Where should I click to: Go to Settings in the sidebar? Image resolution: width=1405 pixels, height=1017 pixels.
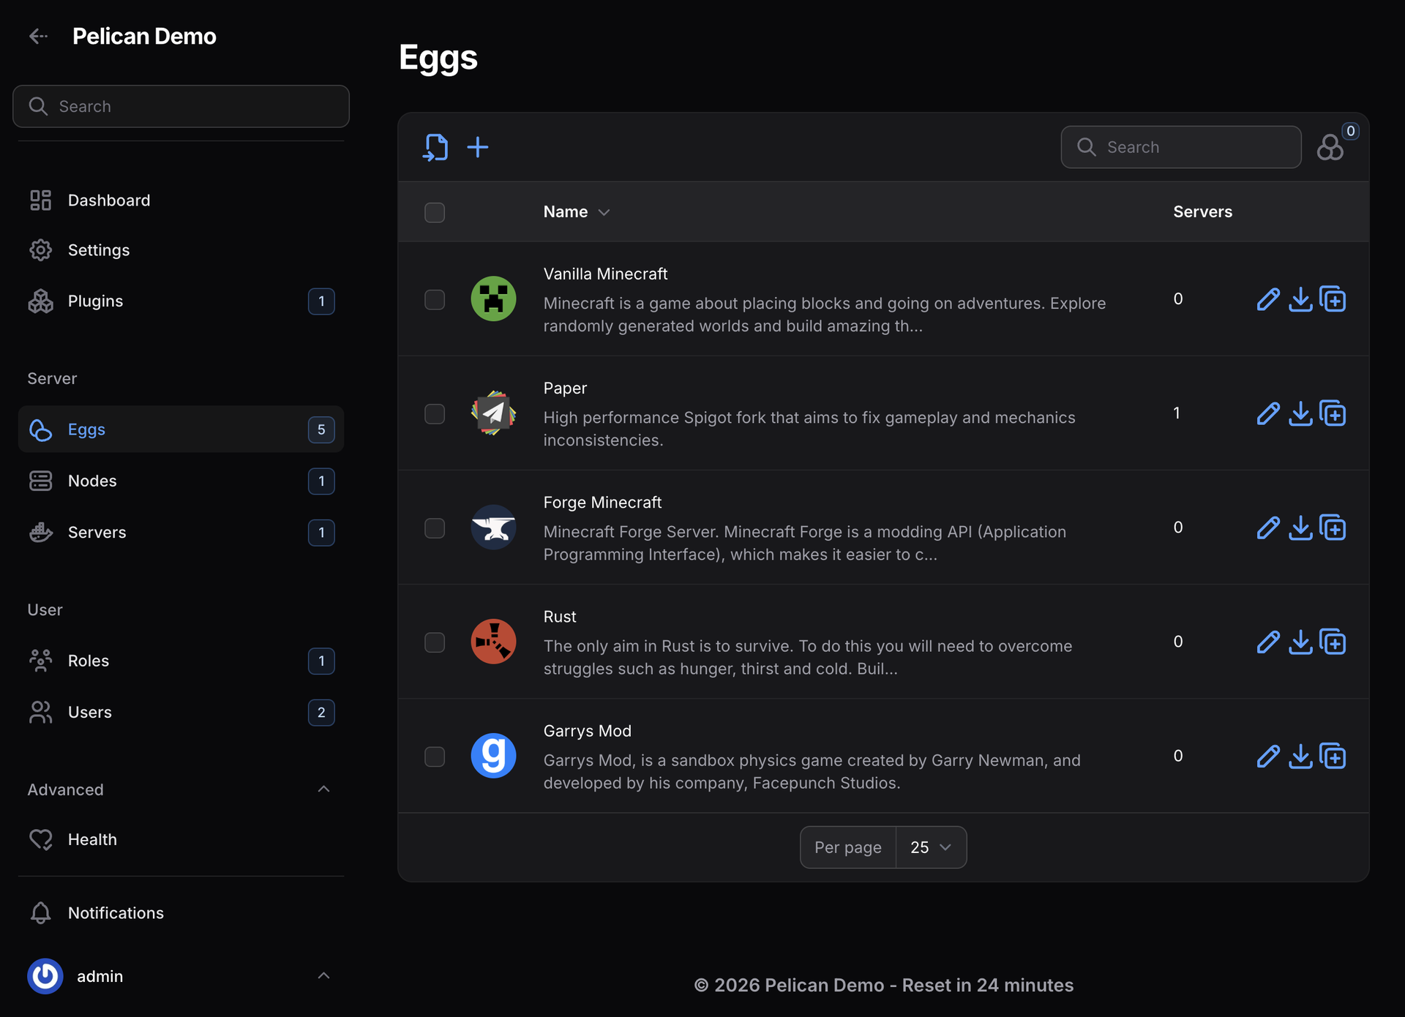tap(181, 249)
